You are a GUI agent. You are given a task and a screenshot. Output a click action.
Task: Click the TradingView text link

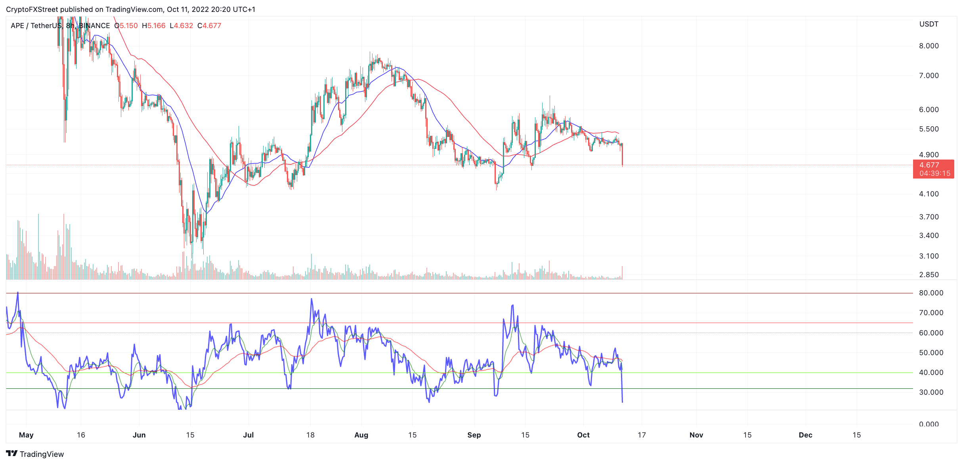(x=42, y=454)
